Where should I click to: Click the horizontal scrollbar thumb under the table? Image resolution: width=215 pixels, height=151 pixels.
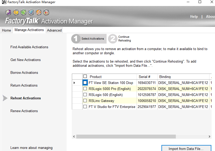pos(126,136)
